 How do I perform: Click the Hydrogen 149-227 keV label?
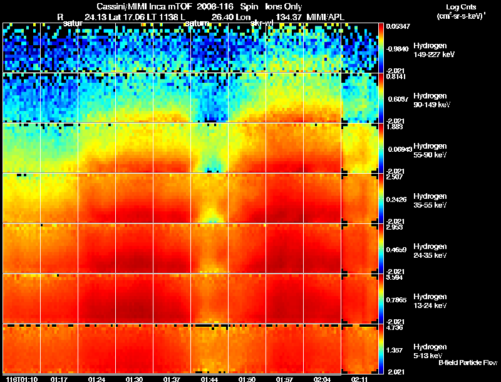click(x=434, y=50)
